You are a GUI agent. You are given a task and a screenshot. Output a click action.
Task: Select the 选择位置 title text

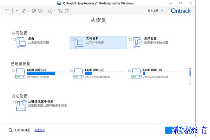click(150, 39)
